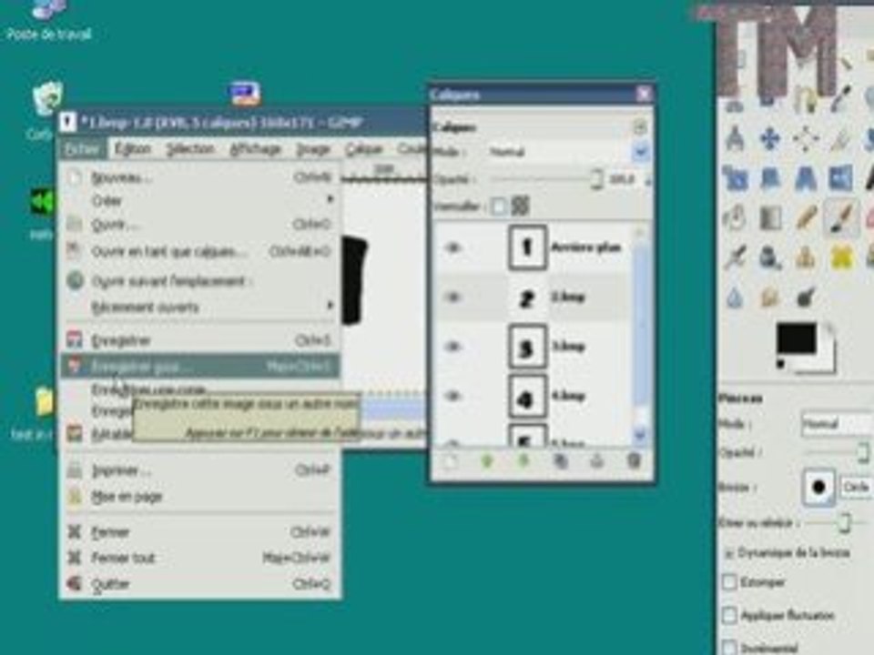874x655 pixels.
Task: Delete the selected layer
Action: point(634,461)
